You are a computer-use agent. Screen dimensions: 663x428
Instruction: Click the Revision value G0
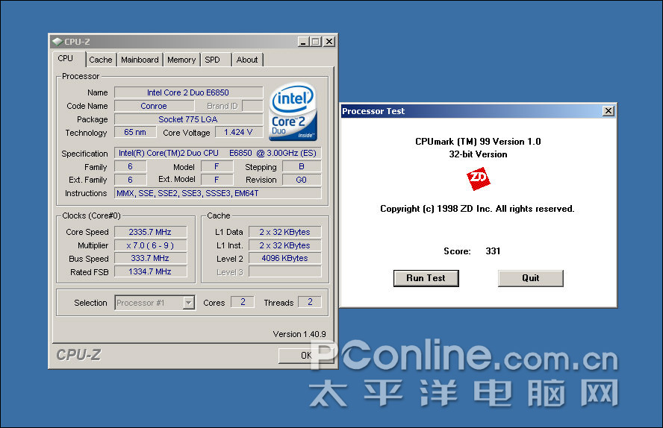coord(302,180)
